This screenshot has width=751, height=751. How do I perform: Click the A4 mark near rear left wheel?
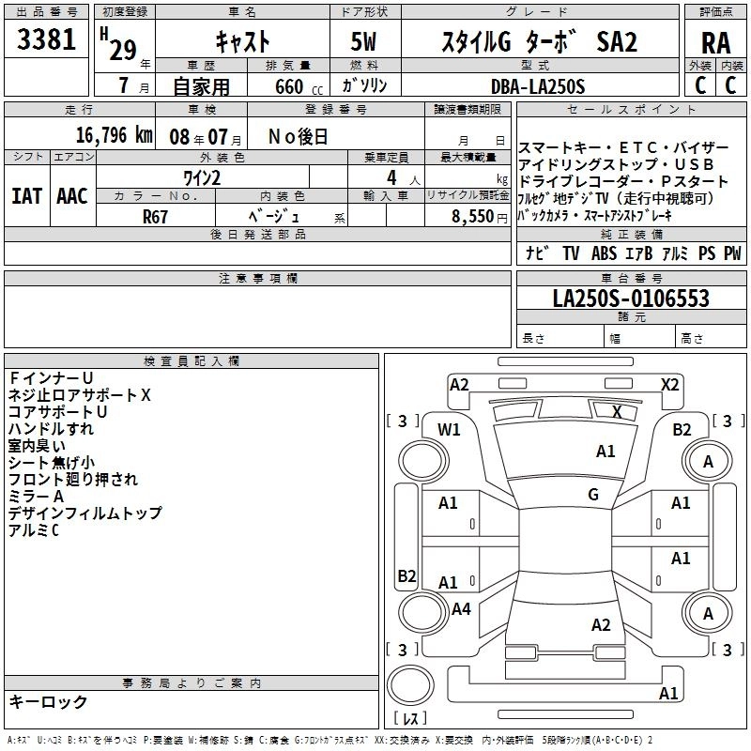pos(461,608)
